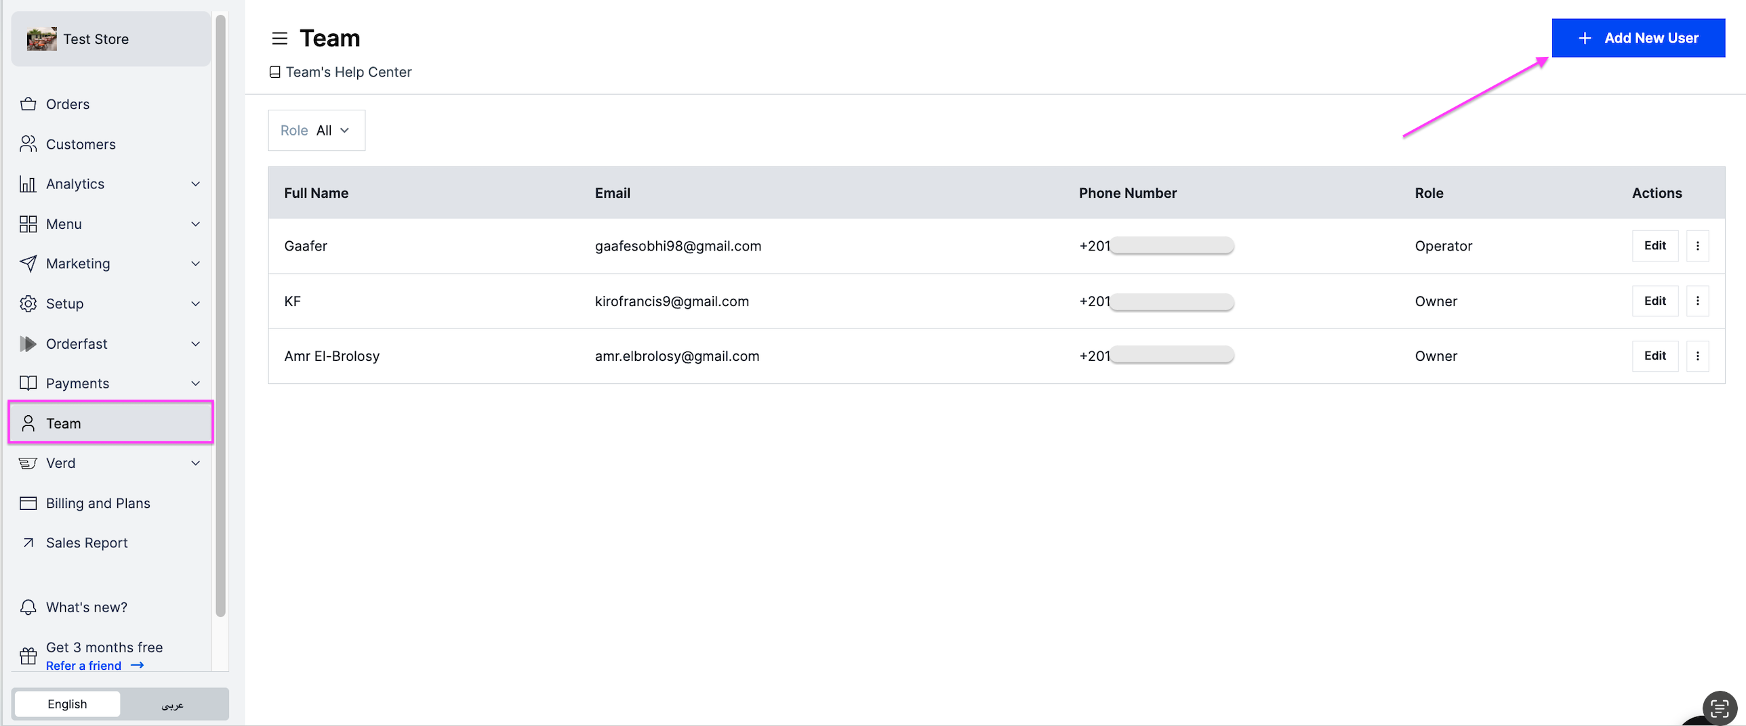This screenshot has width=1746, height=726.
Task: Expand the Analytics submenu chevron
Action: (x=195, y=184)
